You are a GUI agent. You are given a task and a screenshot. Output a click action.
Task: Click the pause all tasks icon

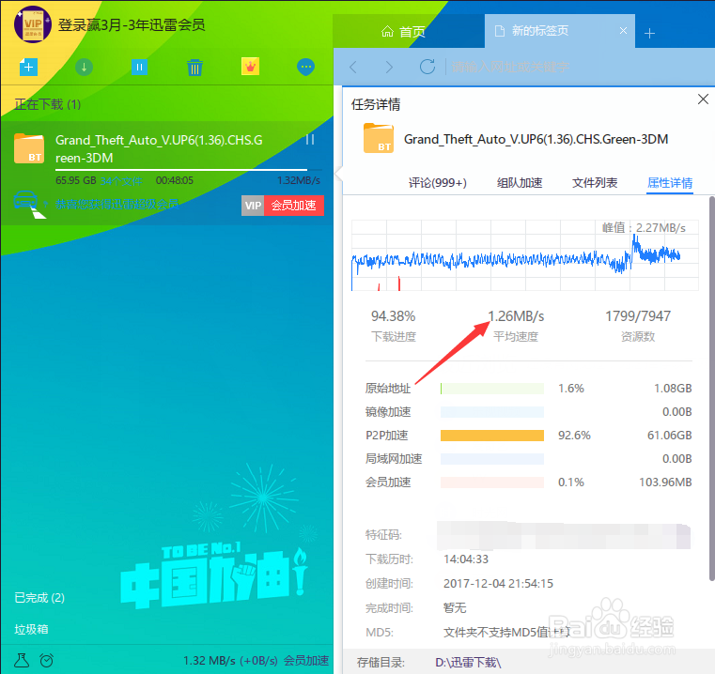(x=140, y=68)
